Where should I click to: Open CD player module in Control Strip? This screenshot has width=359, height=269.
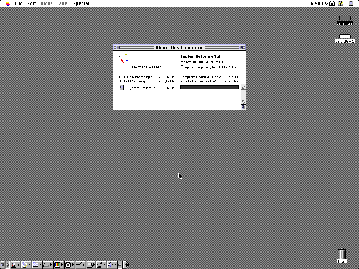(25, 265)
